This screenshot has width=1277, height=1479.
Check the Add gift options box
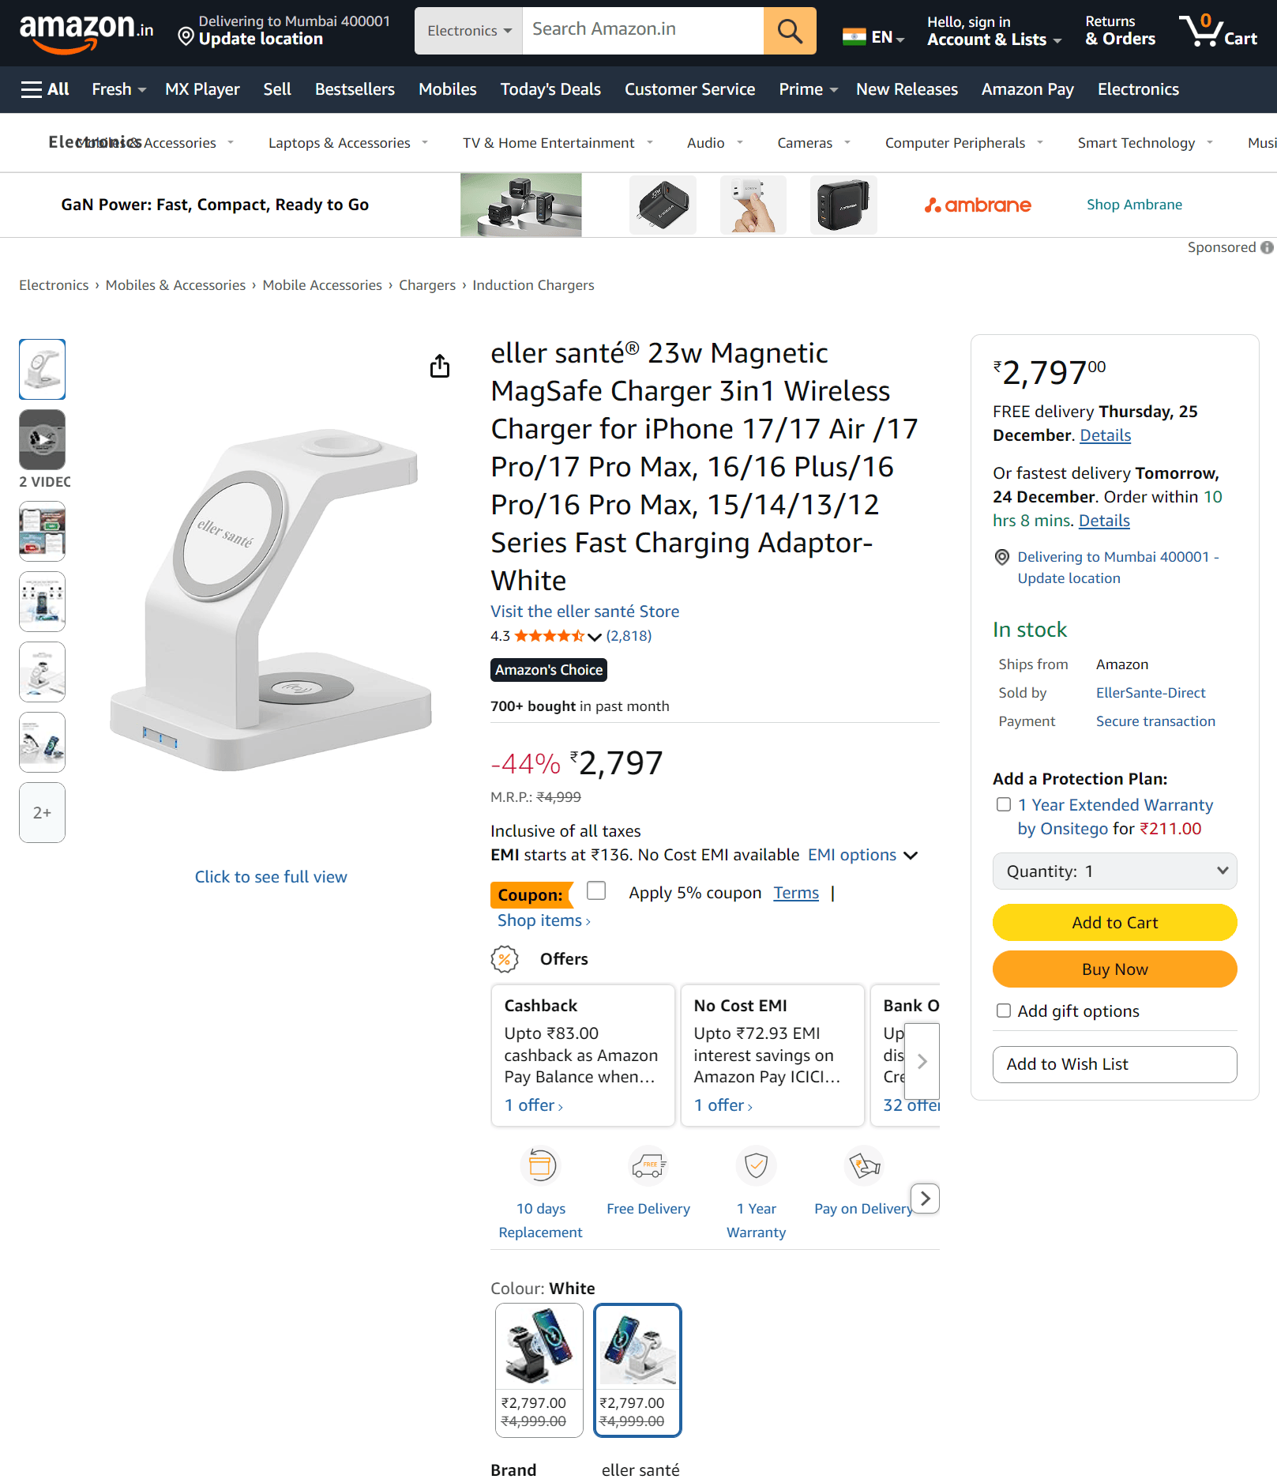point(1004,1010)
